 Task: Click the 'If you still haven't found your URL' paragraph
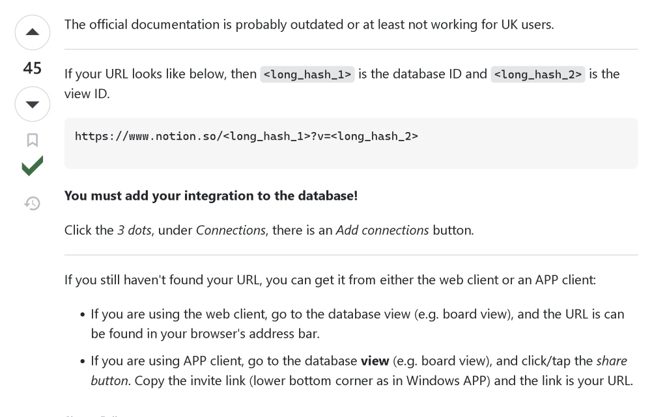(330, 280)
